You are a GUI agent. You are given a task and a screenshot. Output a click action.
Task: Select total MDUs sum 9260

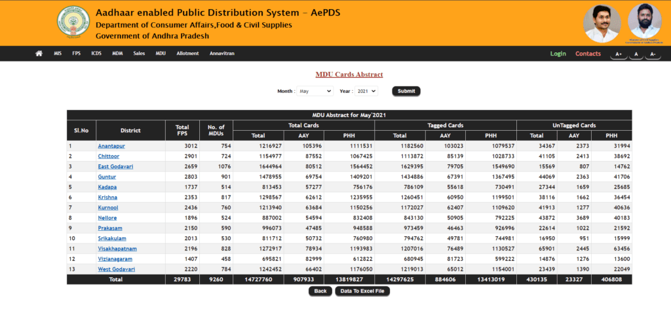pos(216,279)
